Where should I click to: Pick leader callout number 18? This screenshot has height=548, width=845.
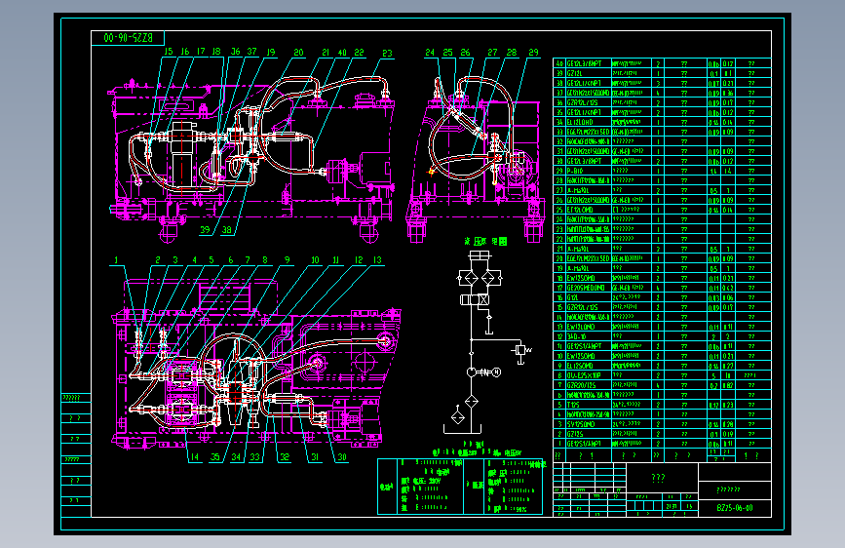tap(216, 52)
